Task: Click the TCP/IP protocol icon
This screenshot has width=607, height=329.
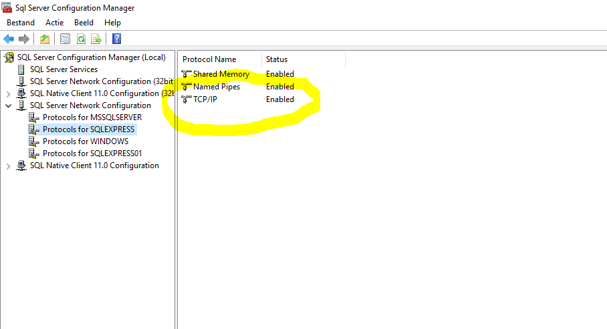Action: click(187, 99)
